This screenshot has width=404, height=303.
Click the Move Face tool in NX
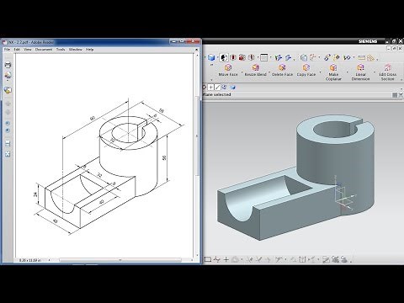pos(228,70)
